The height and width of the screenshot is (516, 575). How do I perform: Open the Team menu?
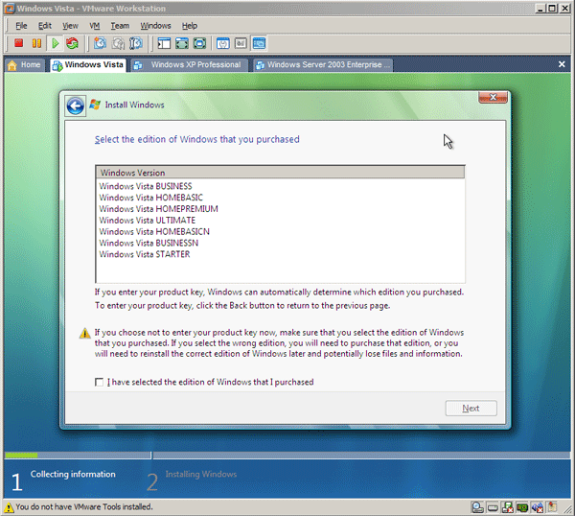(120, 26)
